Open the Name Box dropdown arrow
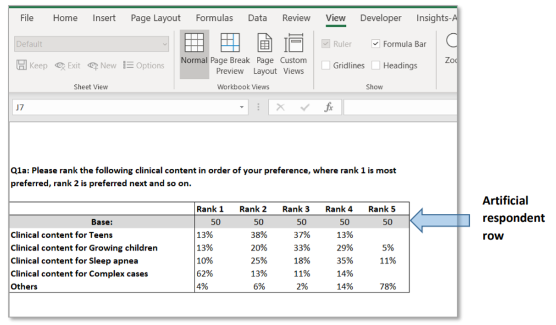556x325 pixels. pos(241,108)
